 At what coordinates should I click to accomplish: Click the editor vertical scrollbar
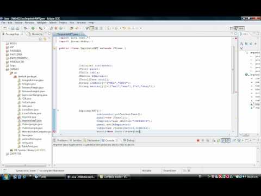[233, 70]
